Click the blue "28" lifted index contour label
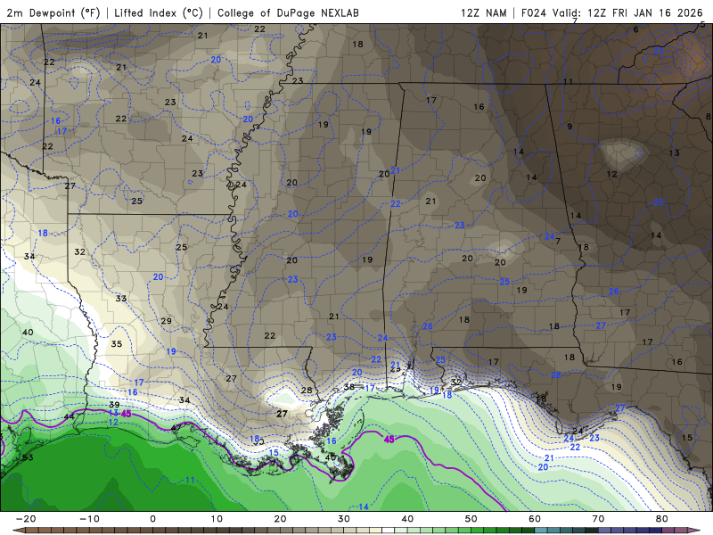Viewport: 713px width, 535px height. pos(556,374)
